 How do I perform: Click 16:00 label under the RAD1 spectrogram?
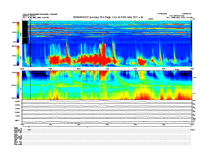coord(135,69)
